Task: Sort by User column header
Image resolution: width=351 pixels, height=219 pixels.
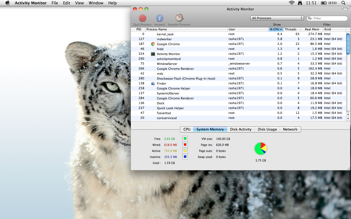Action: (x=248, y=29)
